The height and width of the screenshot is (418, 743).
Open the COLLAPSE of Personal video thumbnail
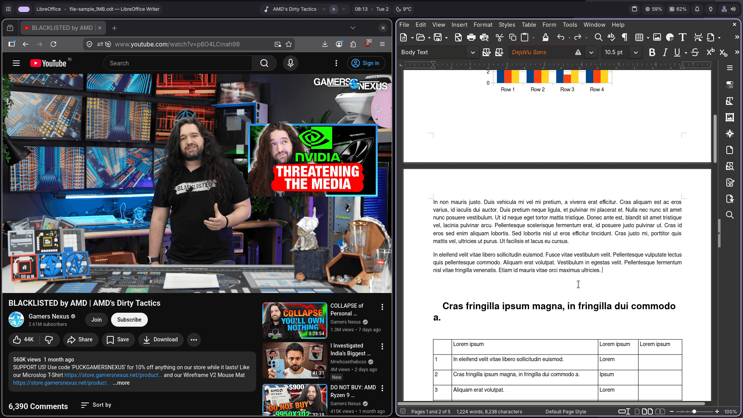pyautogui.click(x=295, y=320)
